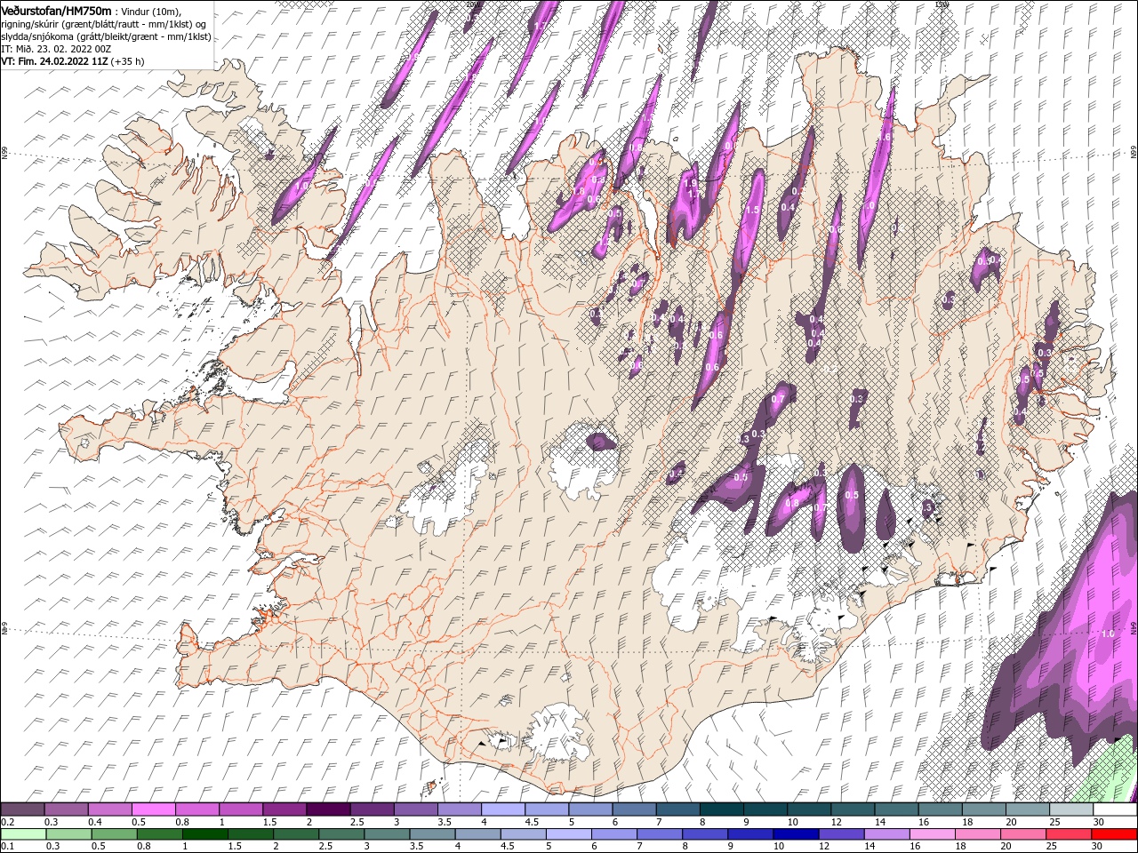Choose the 0.8 swatch in the upper legend row

(x=196, y=809)
